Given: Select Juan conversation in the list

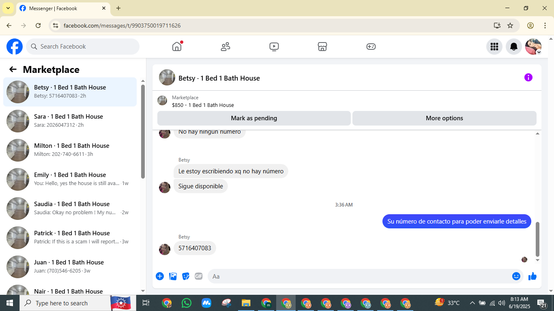Looking at the screenshot, I should tap(70, 267).
